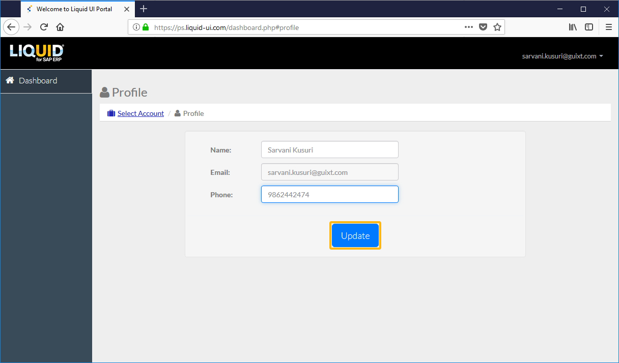Click the browser Back arrow button

click(11, 27)
